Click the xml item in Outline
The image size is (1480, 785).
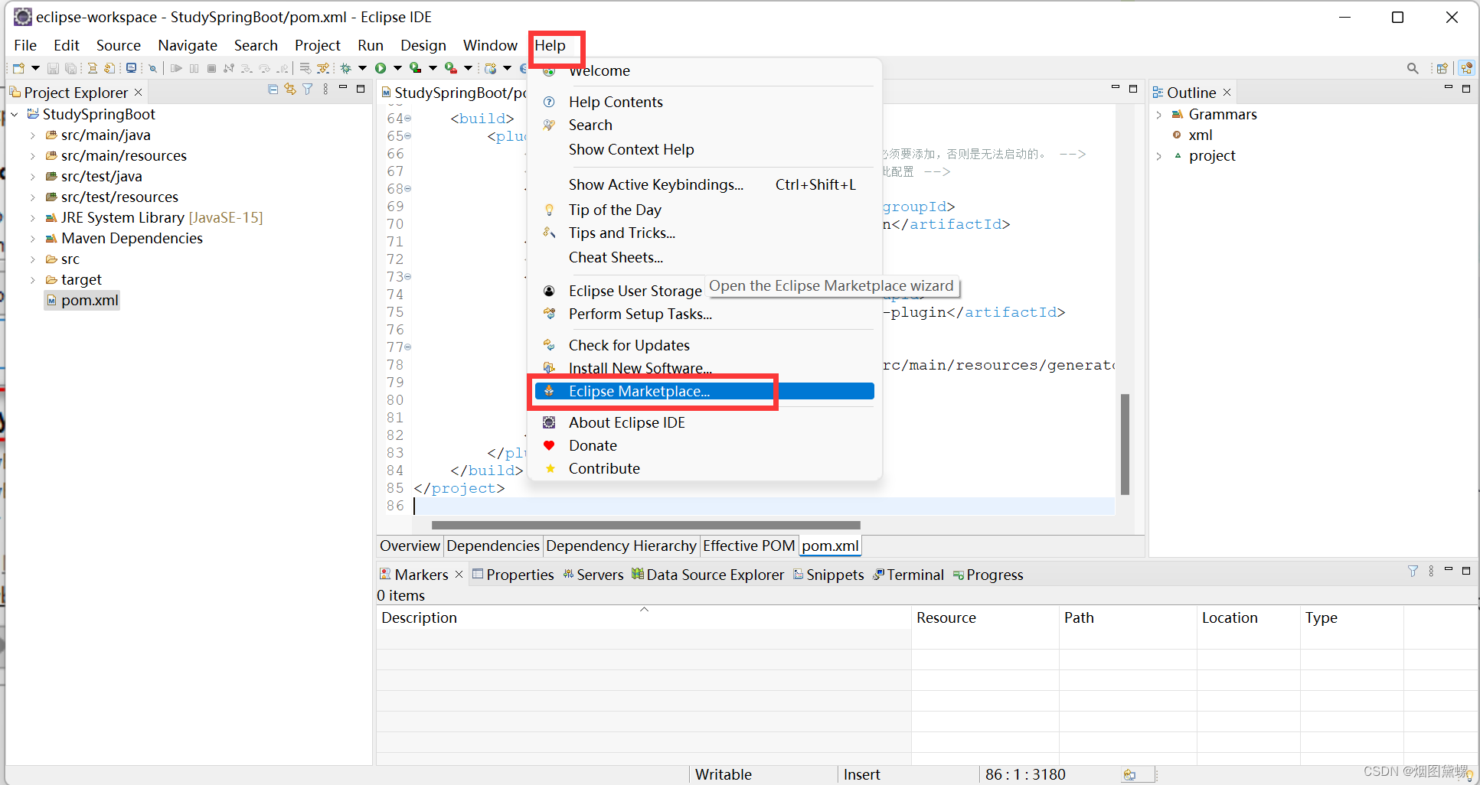[x=1200, y=135]
